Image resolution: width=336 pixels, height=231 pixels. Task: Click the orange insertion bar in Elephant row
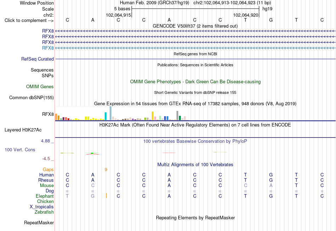(106, 196)
